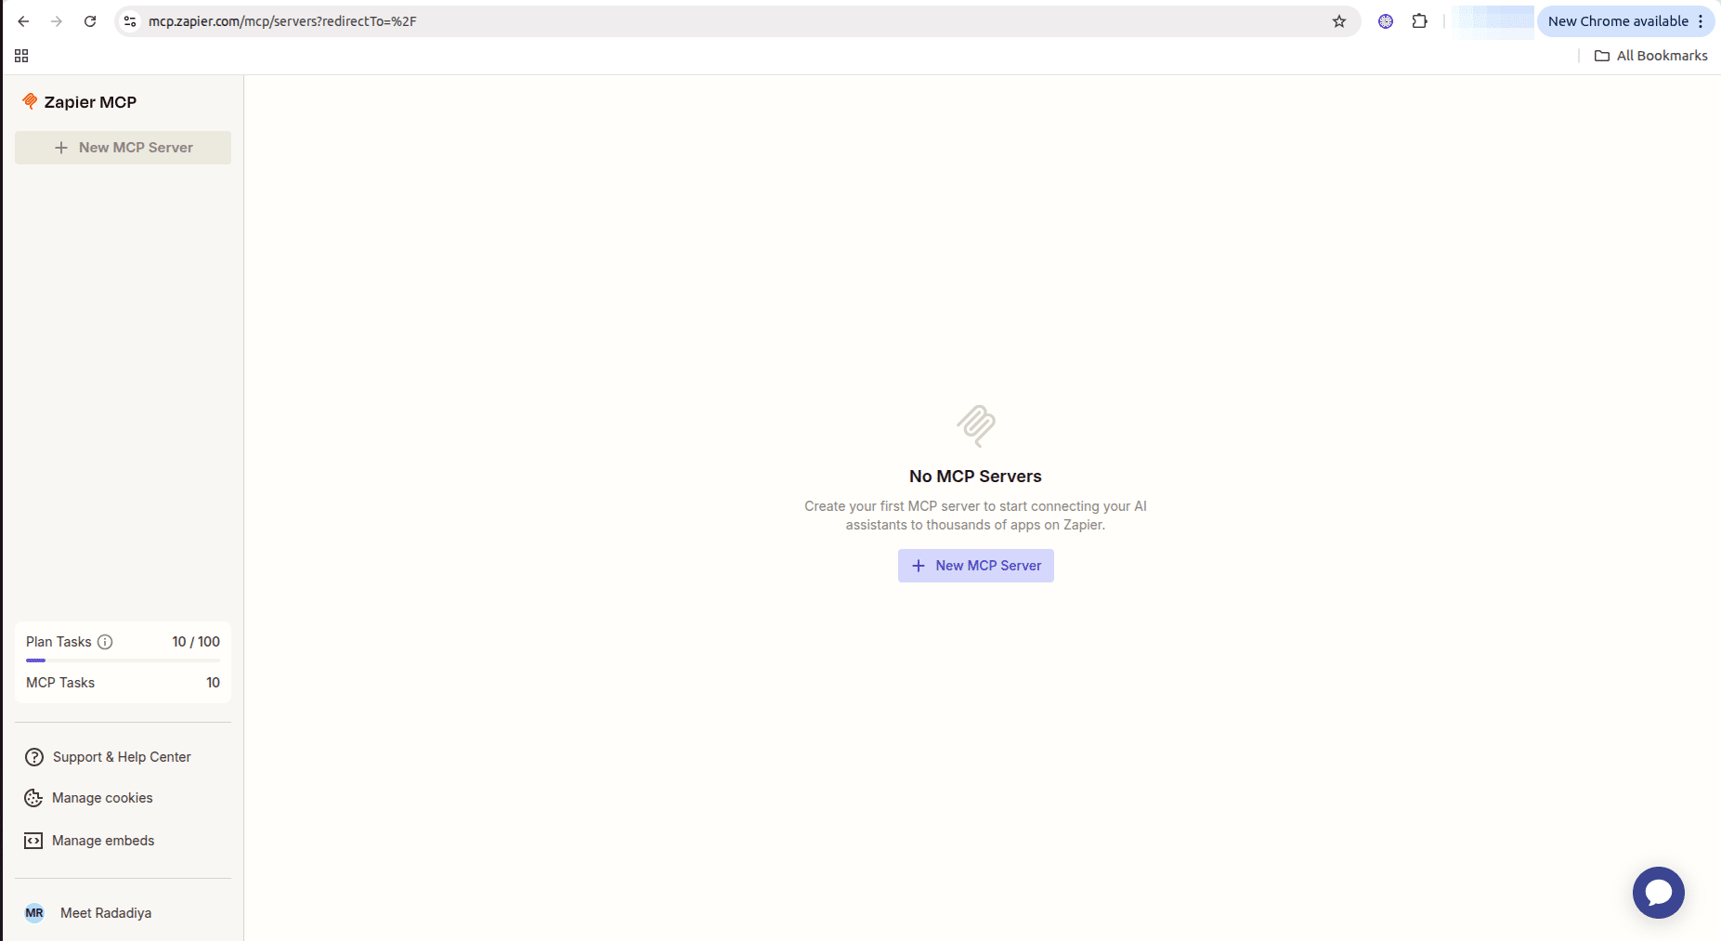Open the Plan Tasks info icon

click(x=105, y=642)
